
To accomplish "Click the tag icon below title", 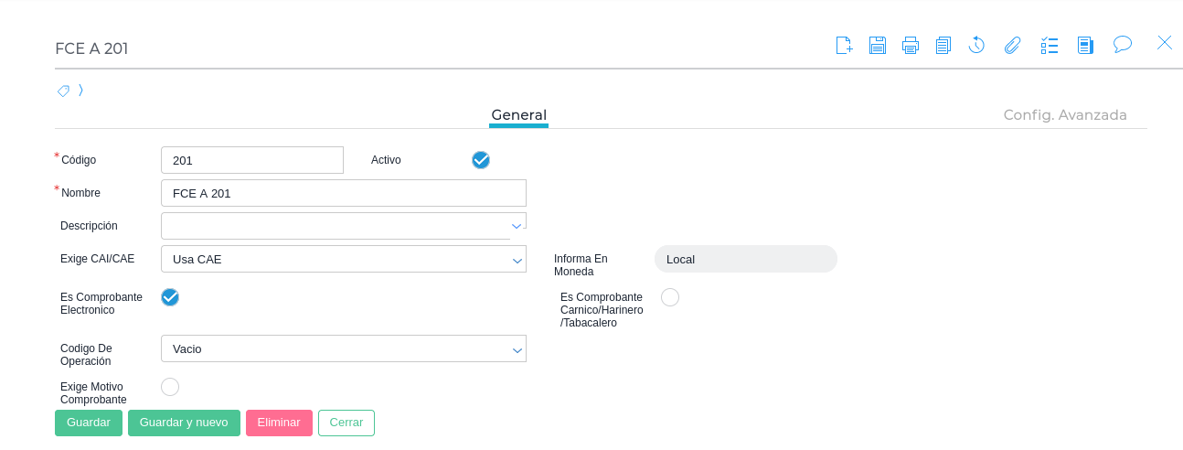I will tap(63, 91).
